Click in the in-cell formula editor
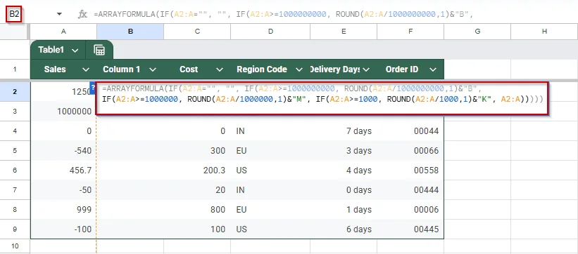This screenshot has height=254, width=578. [322, 99]
